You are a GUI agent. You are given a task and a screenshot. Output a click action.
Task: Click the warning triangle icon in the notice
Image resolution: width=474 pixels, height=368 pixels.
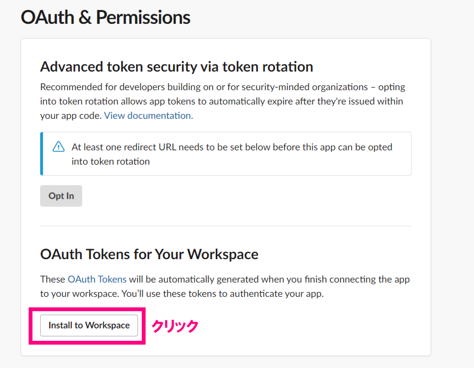(58, 147)
